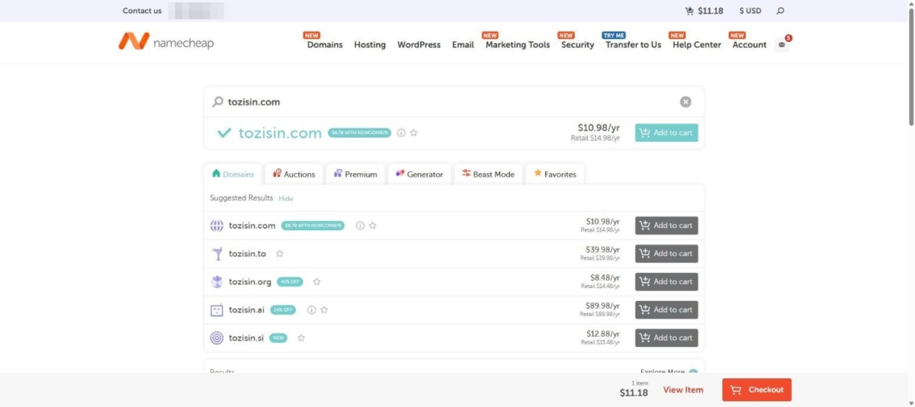Open the Email navigation menu
The width and height of the screenshot is (915, 407).
[463, 45]
